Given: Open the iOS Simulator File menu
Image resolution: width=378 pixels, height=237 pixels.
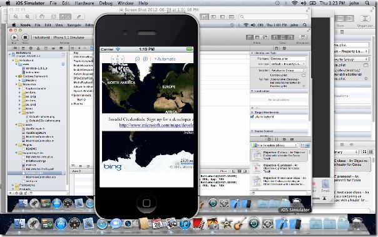Looking at the screenshot, I should [x=53, y=3].
